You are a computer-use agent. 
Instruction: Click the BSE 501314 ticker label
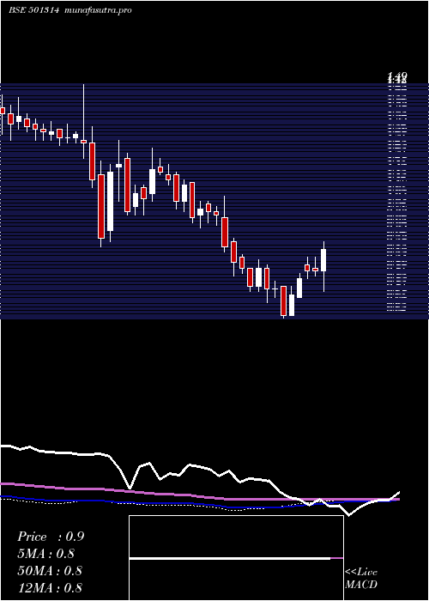33,10
